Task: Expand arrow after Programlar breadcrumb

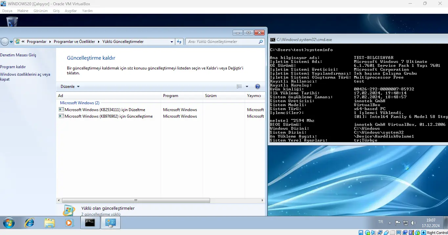Action: [50, 42]
